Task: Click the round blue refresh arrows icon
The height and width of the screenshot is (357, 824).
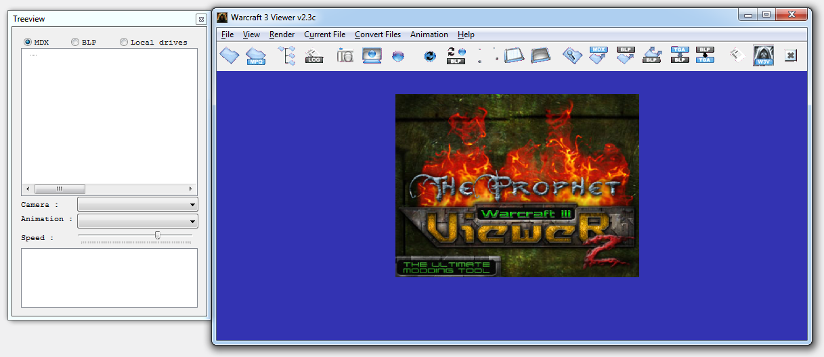Action: pos(430,56)
